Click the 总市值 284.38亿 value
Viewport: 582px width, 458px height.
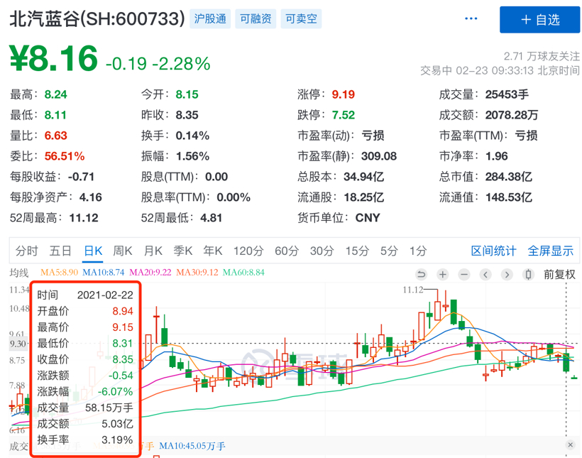tap(509, 176)
